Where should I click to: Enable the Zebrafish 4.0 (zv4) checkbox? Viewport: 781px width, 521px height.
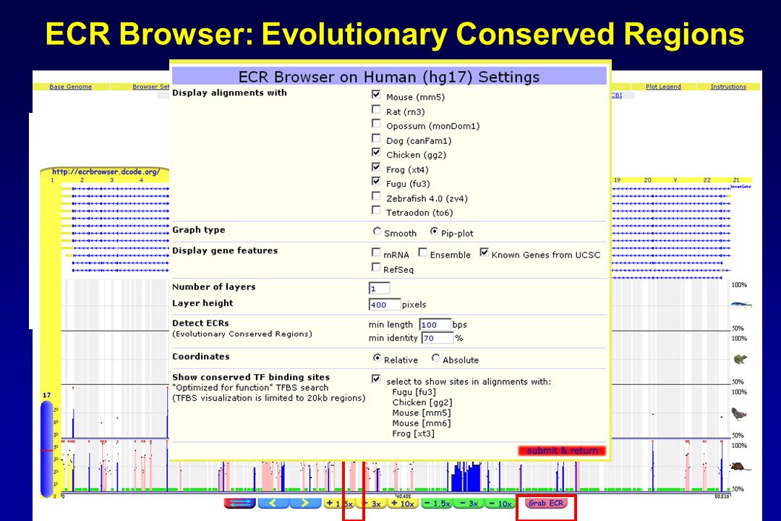click(376, 196)
